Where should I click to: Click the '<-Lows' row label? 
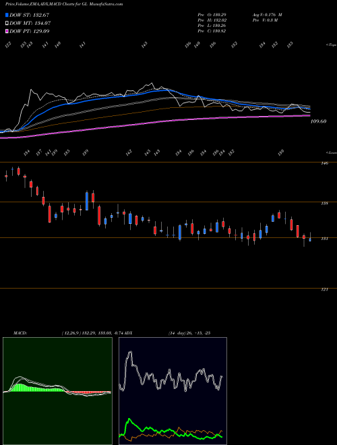(331, 152)
